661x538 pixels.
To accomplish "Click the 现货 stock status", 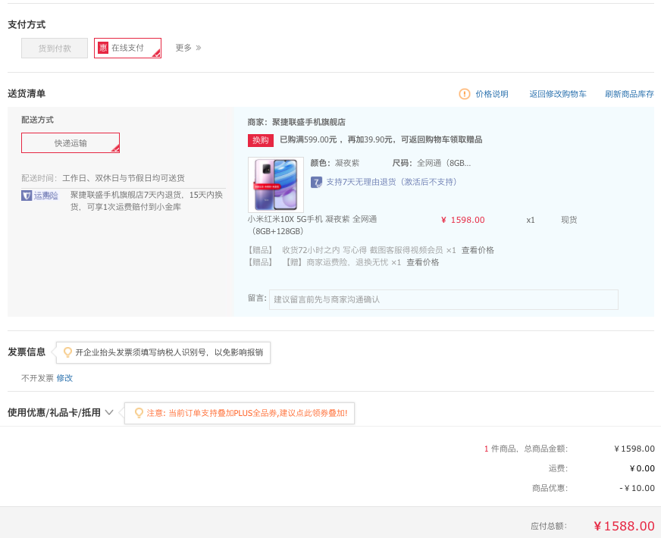I will [569, 220].
